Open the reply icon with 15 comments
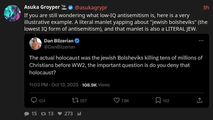The height and width of the screenshot is (120, 213). point(27,114)
